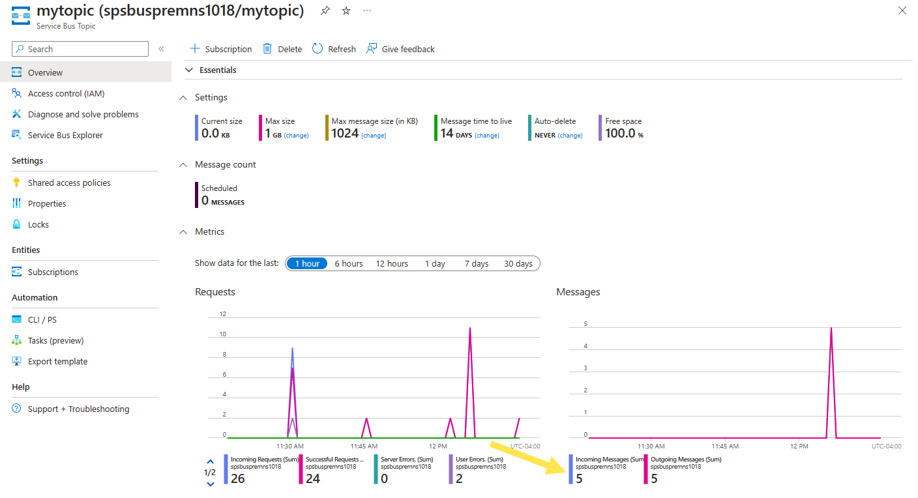918x498 pixels.
Task: Collapse the Metrics section
Action: point(183,232)
